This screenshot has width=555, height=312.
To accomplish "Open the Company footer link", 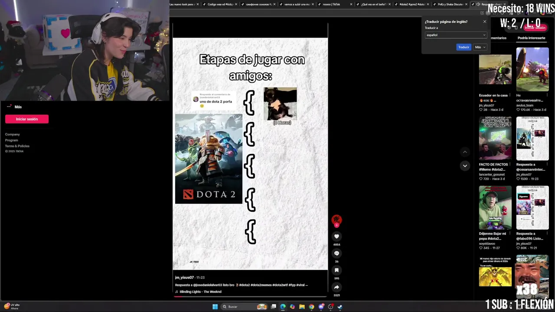I will [13, 134].
